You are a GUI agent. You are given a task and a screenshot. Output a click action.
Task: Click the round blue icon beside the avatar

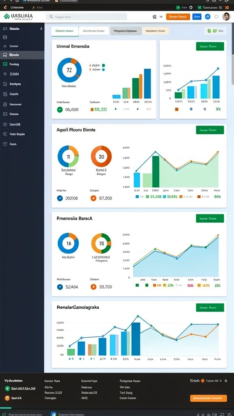click(208, 17)
